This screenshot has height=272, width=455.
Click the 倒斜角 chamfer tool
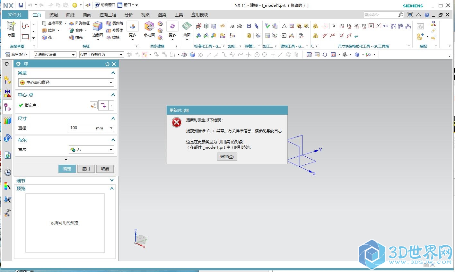[x=115, y=23]
